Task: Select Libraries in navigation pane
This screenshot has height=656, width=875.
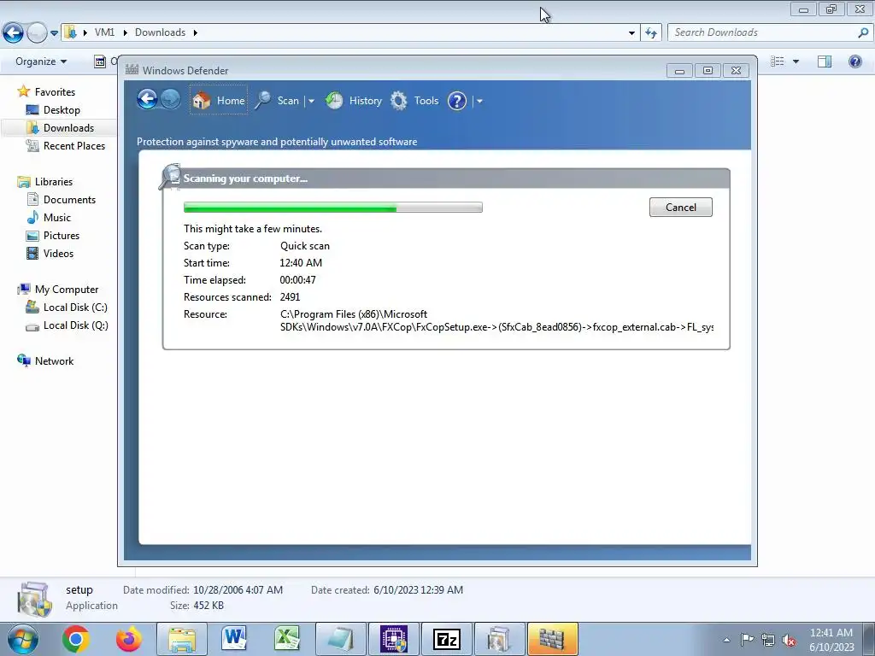Action: pyautogui.click(x=54, y=182)
